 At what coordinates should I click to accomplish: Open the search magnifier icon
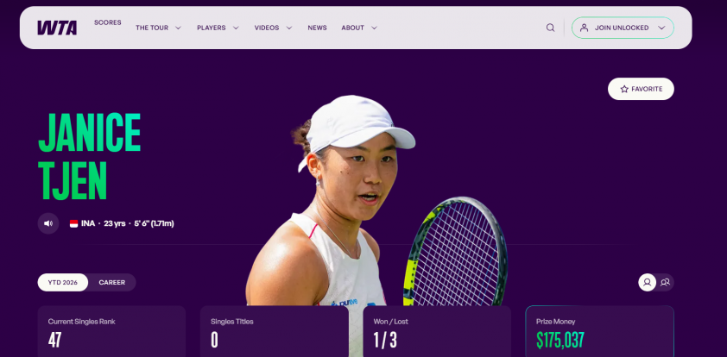(x=550, y=28)
